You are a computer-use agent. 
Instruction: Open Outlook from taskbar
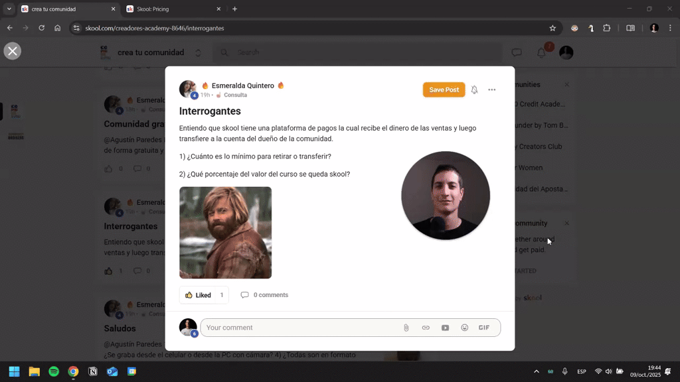[x=112, y=371]
